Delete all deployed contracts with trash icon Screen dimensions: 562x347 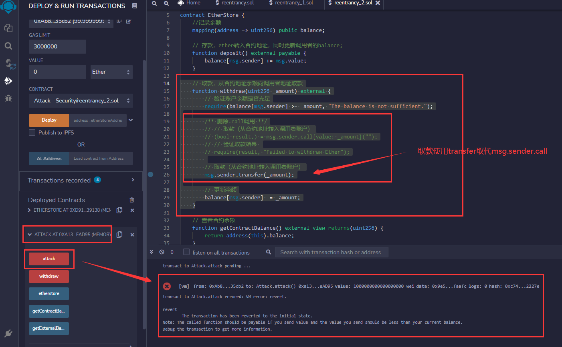click(132, 200)
